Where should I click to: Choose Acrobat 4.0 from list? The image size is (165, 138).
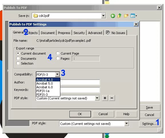coord(48,80)
